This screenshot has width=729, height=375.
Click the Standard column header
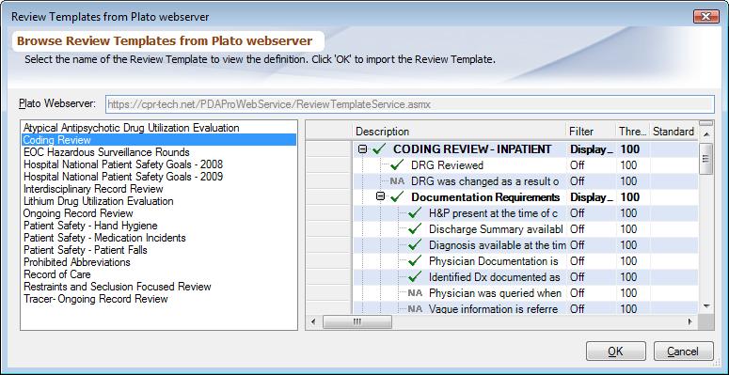(x=674, y=132)
